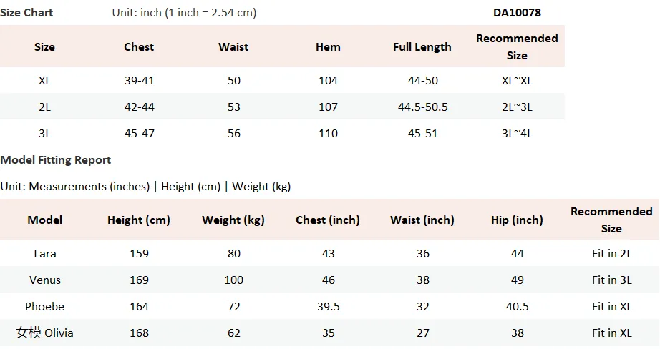Viewport: 660px width, 349px height.
Task: Select model name Lara
Action: (45, 254)
